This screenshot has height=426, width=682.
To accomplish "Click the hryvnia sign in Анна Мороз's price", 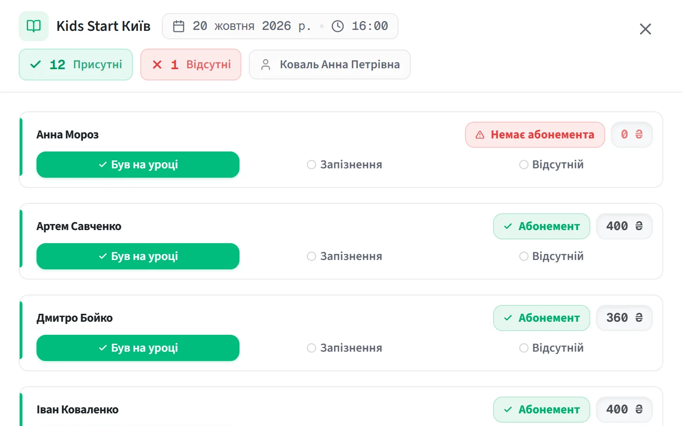I will 639,135.
